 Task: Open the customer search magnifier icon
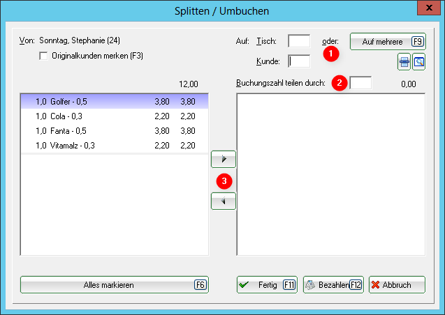(x=418, y=61)
